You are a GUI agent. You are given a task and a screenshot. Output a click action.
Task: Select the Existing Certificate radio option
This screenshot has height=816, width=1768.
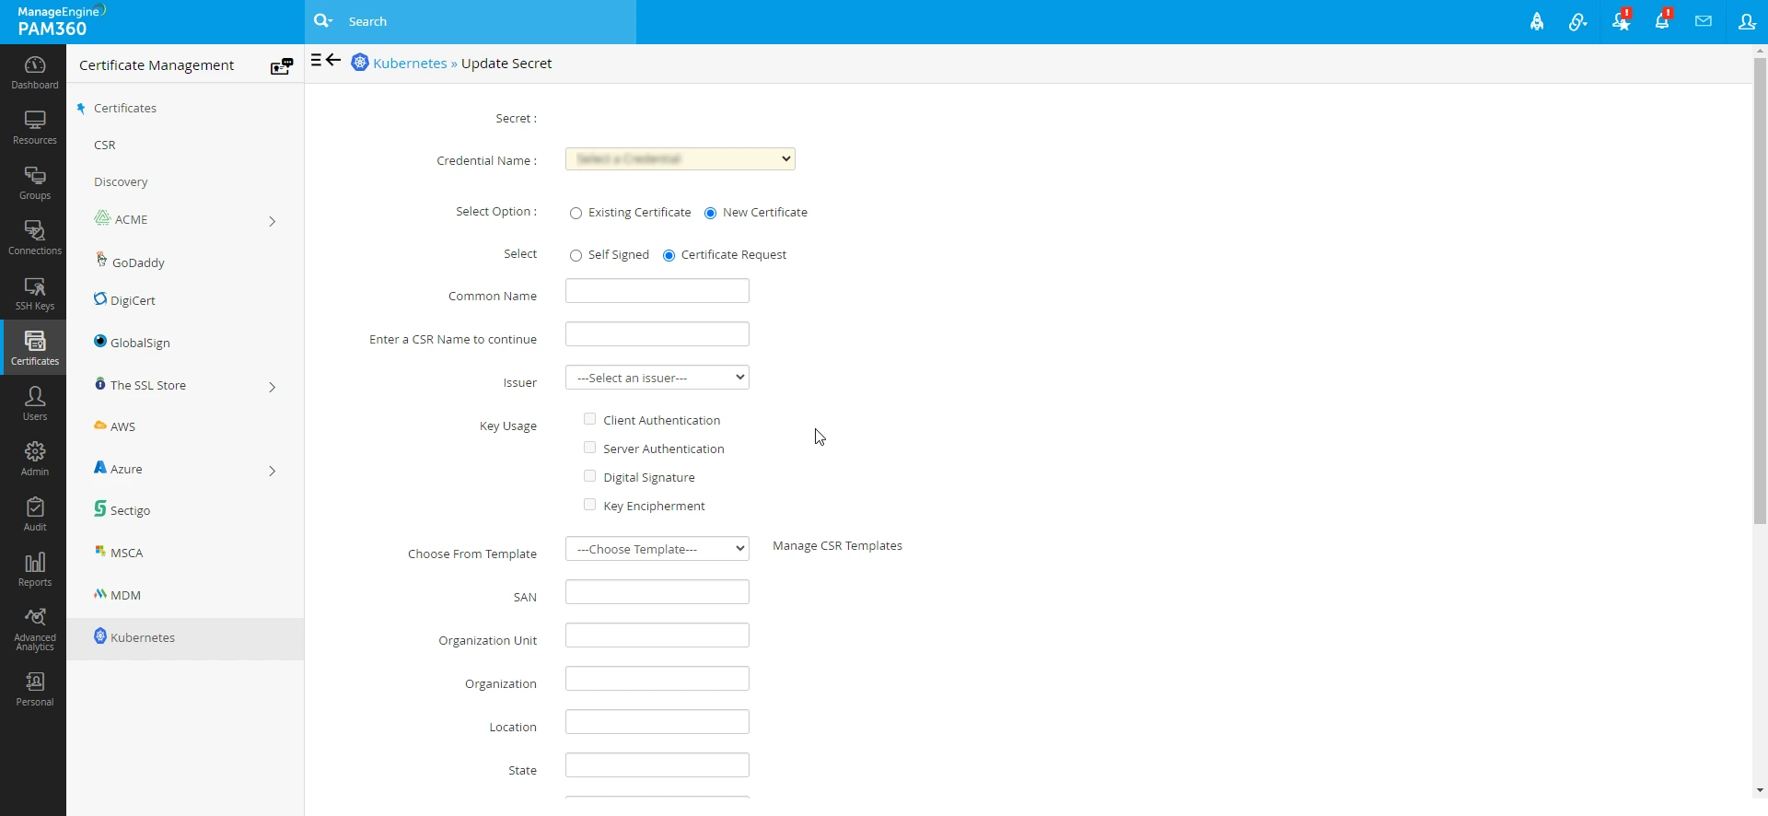[x=576, y=214]
